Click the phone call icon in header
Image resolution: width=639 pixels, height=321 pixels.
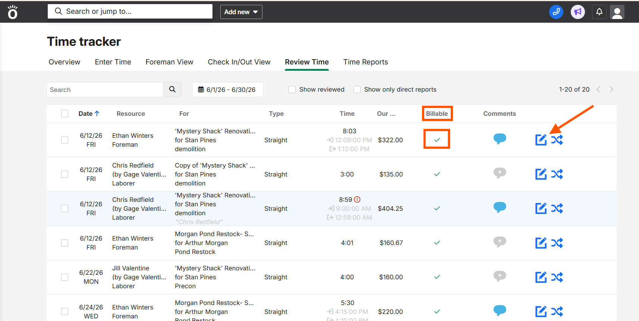556,12
